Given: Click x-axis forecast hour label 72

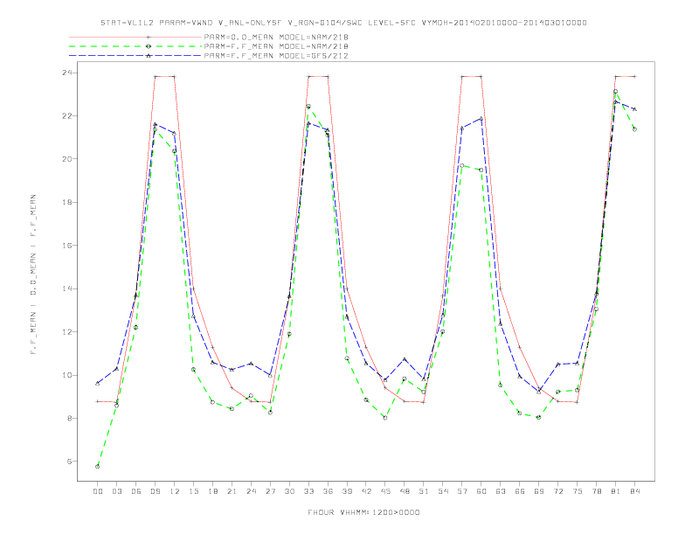Looking at the screenshot, I should (558, 491).
